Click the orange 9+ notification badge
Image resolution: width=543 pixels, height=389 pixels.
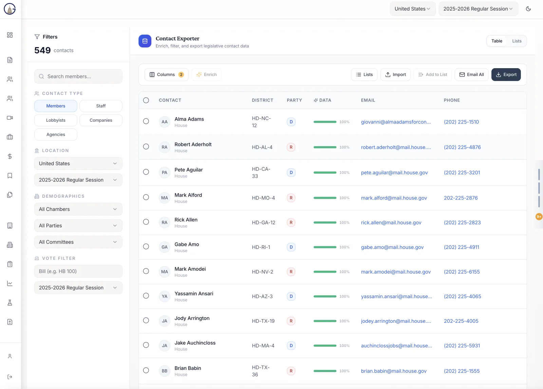pyautogui.click(x=539, y=217)
